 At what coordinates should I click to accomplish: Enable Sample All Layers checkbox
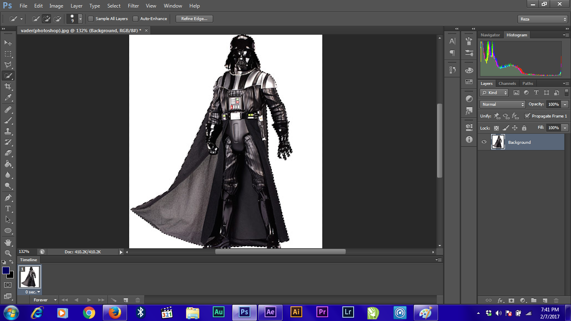[x=91, y=19]
